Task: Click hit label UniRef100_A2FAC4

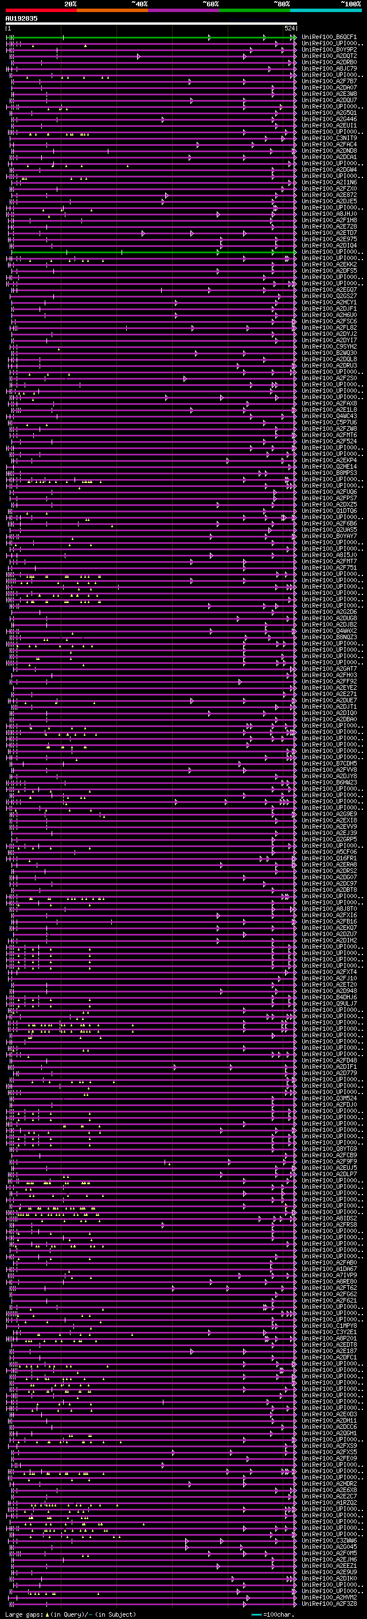Action: click(329, 145)
